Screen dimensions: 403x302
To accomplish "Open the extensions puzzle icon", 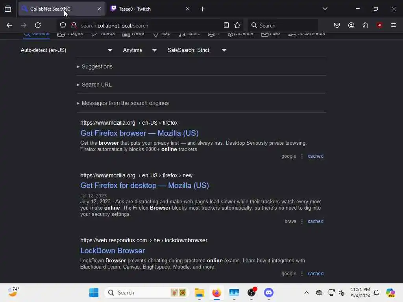I will [365, 25].
